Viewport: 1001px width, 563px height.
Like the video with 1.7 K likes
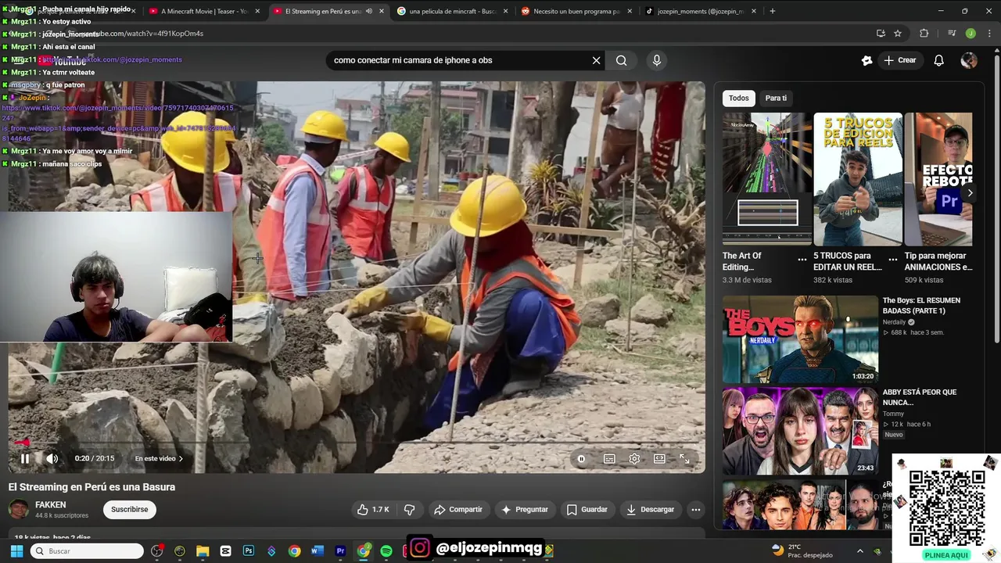373,509
